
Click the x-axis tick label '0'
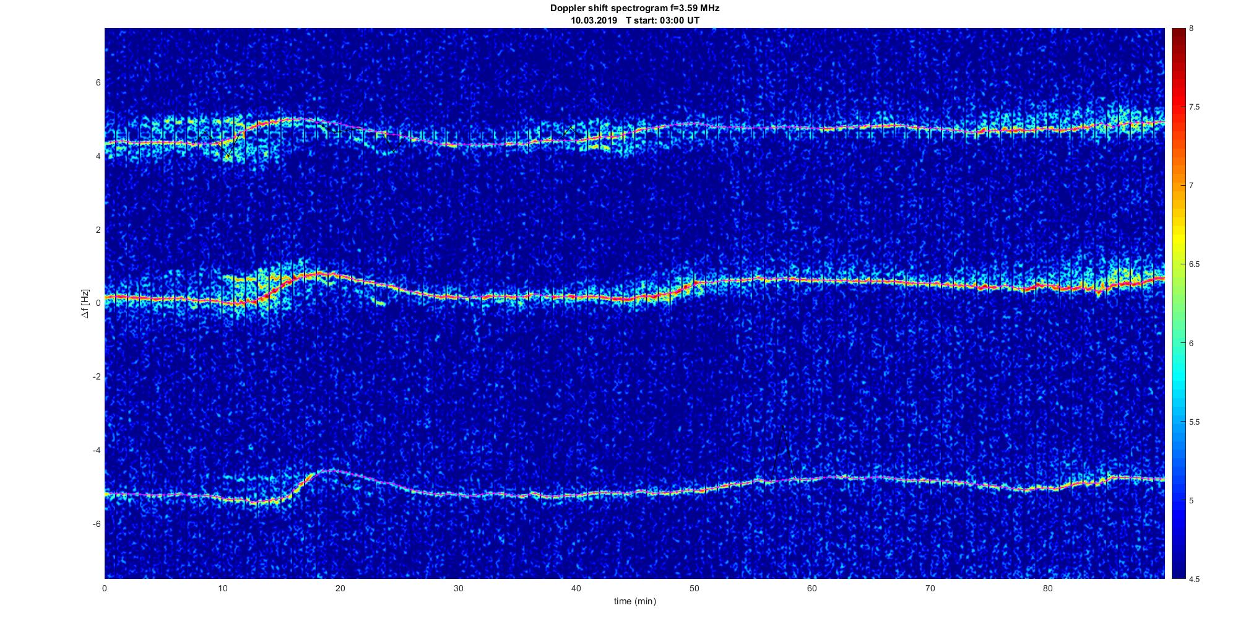click(x=105, y=588)
